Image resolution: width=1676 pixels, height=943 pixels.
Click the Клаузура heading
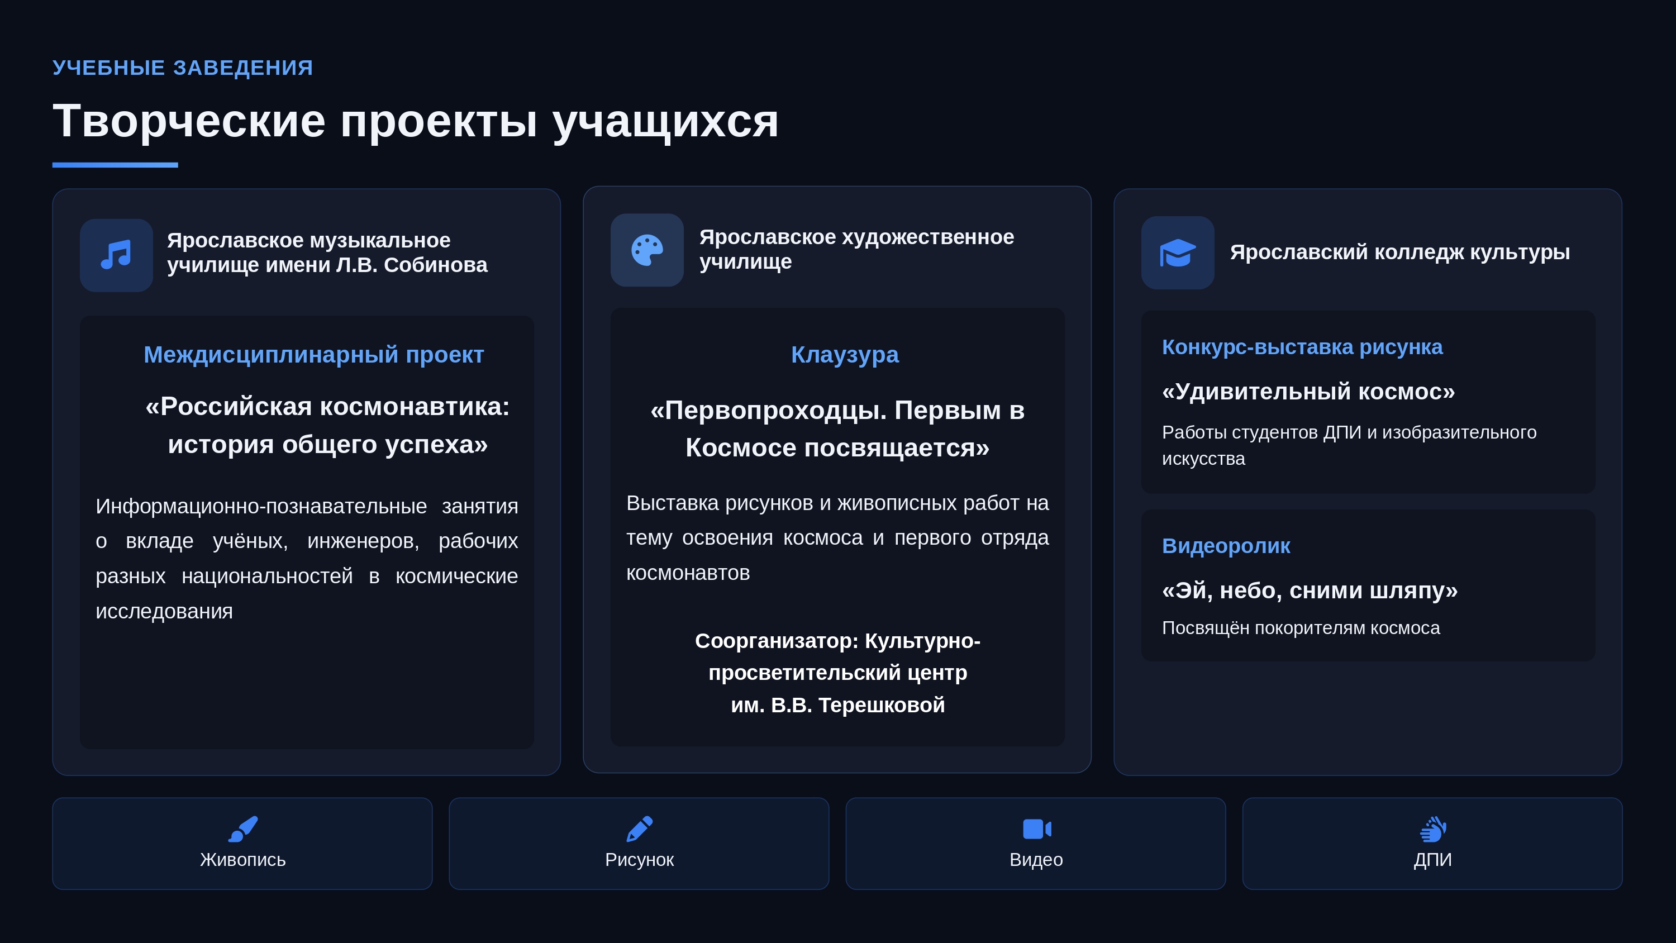click(845, 355)
